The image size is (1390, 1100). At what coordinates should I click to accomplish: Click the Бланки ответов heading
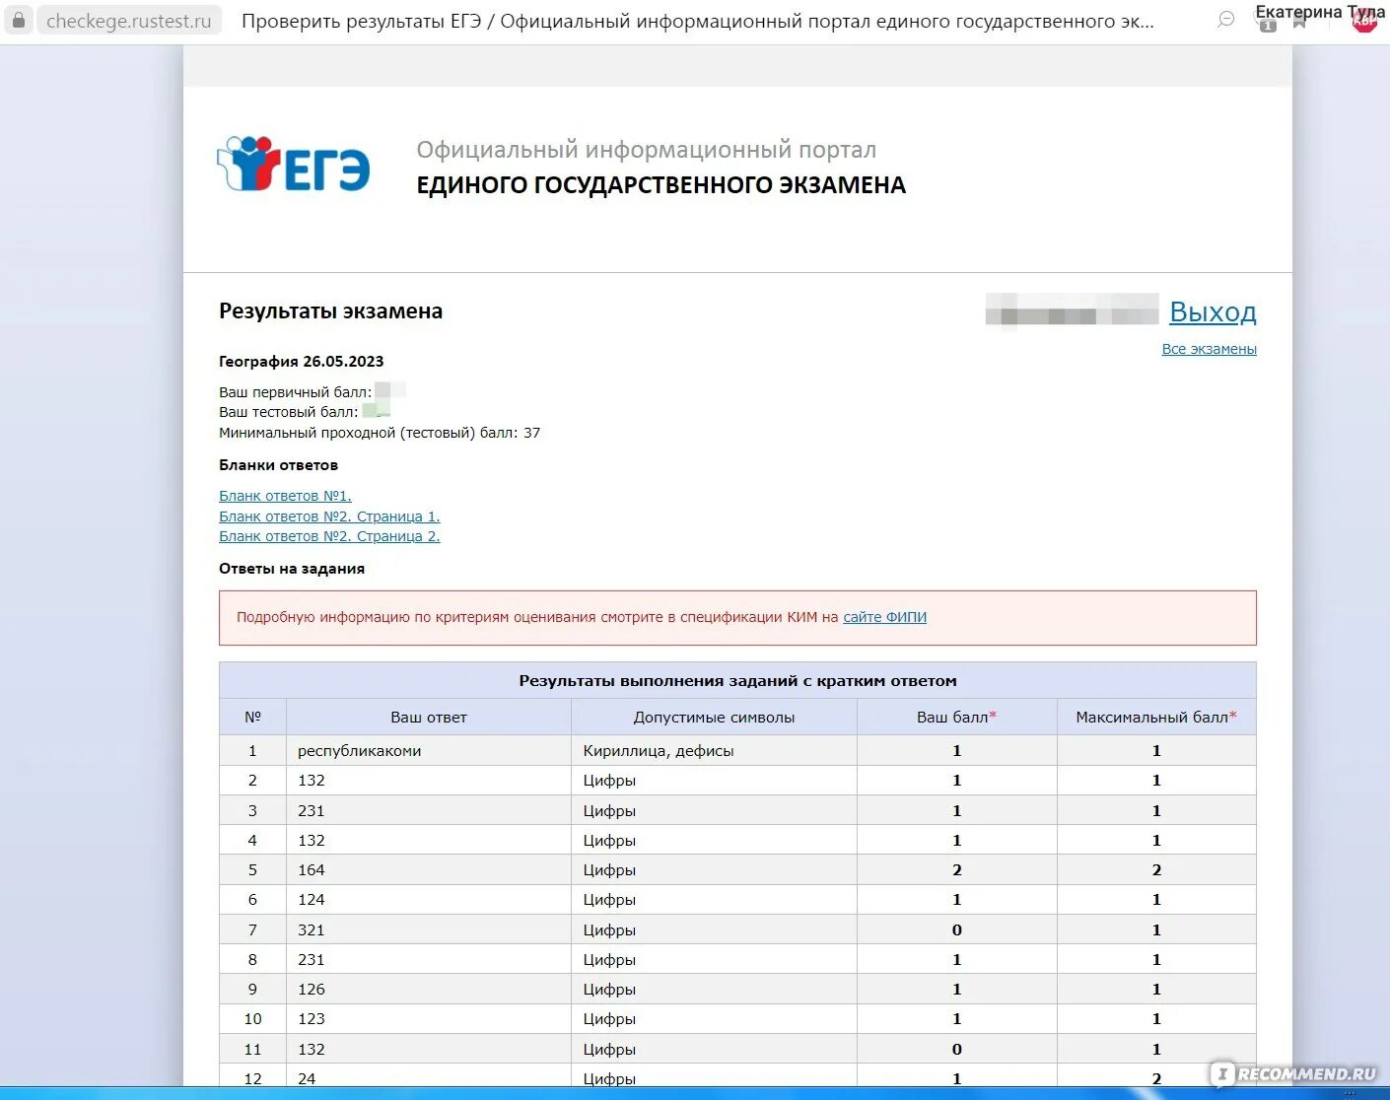pyautogui.click(x=278, y=465)
